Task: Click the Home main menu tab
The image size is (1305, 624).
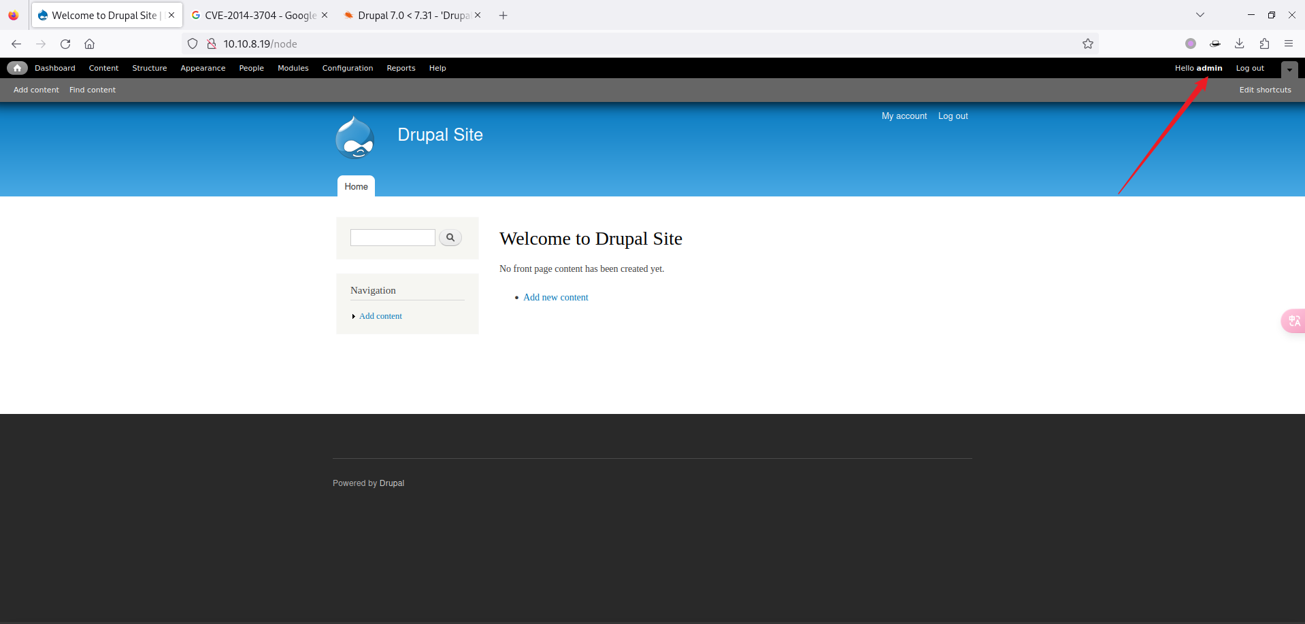Action: click(356, 186)
